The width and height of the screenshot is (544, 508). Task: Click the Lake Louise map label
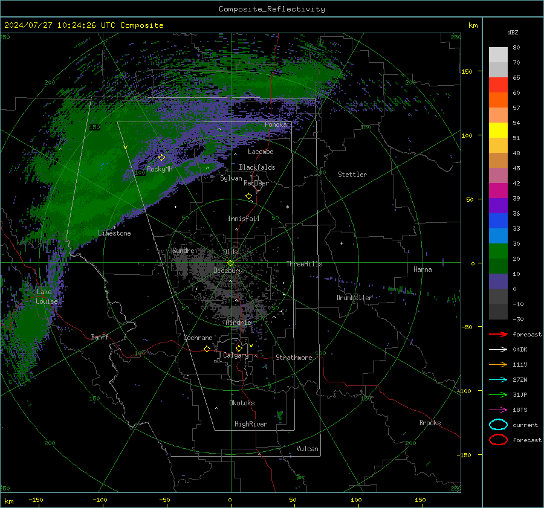[47, 297]
